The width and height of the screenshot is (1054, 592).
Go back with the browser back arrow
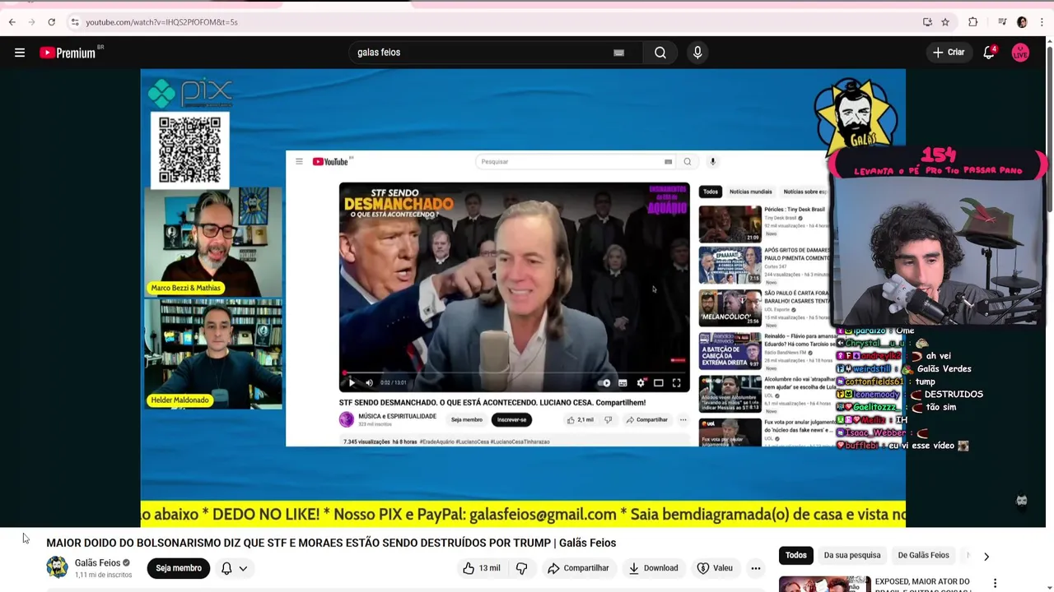12,22
